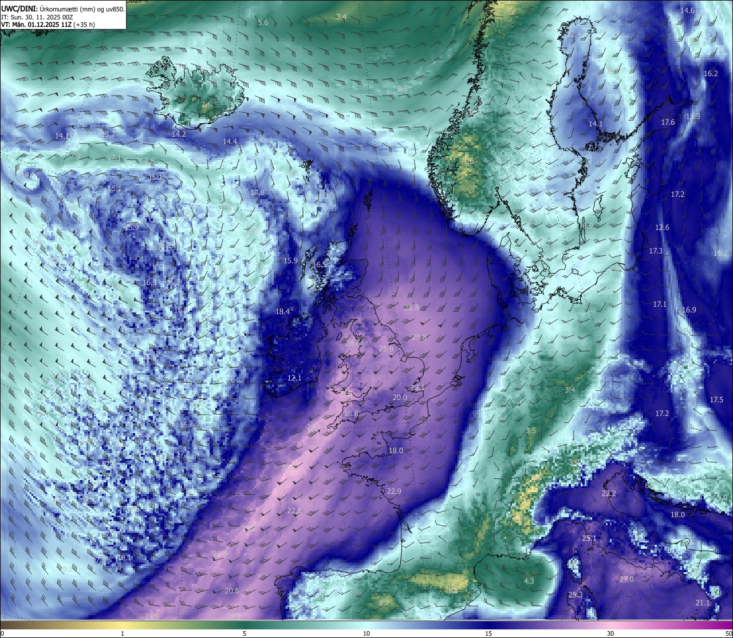Click the 18.8 value label
Viewport: 733px width, 638px height.
[x=351, y=414]
